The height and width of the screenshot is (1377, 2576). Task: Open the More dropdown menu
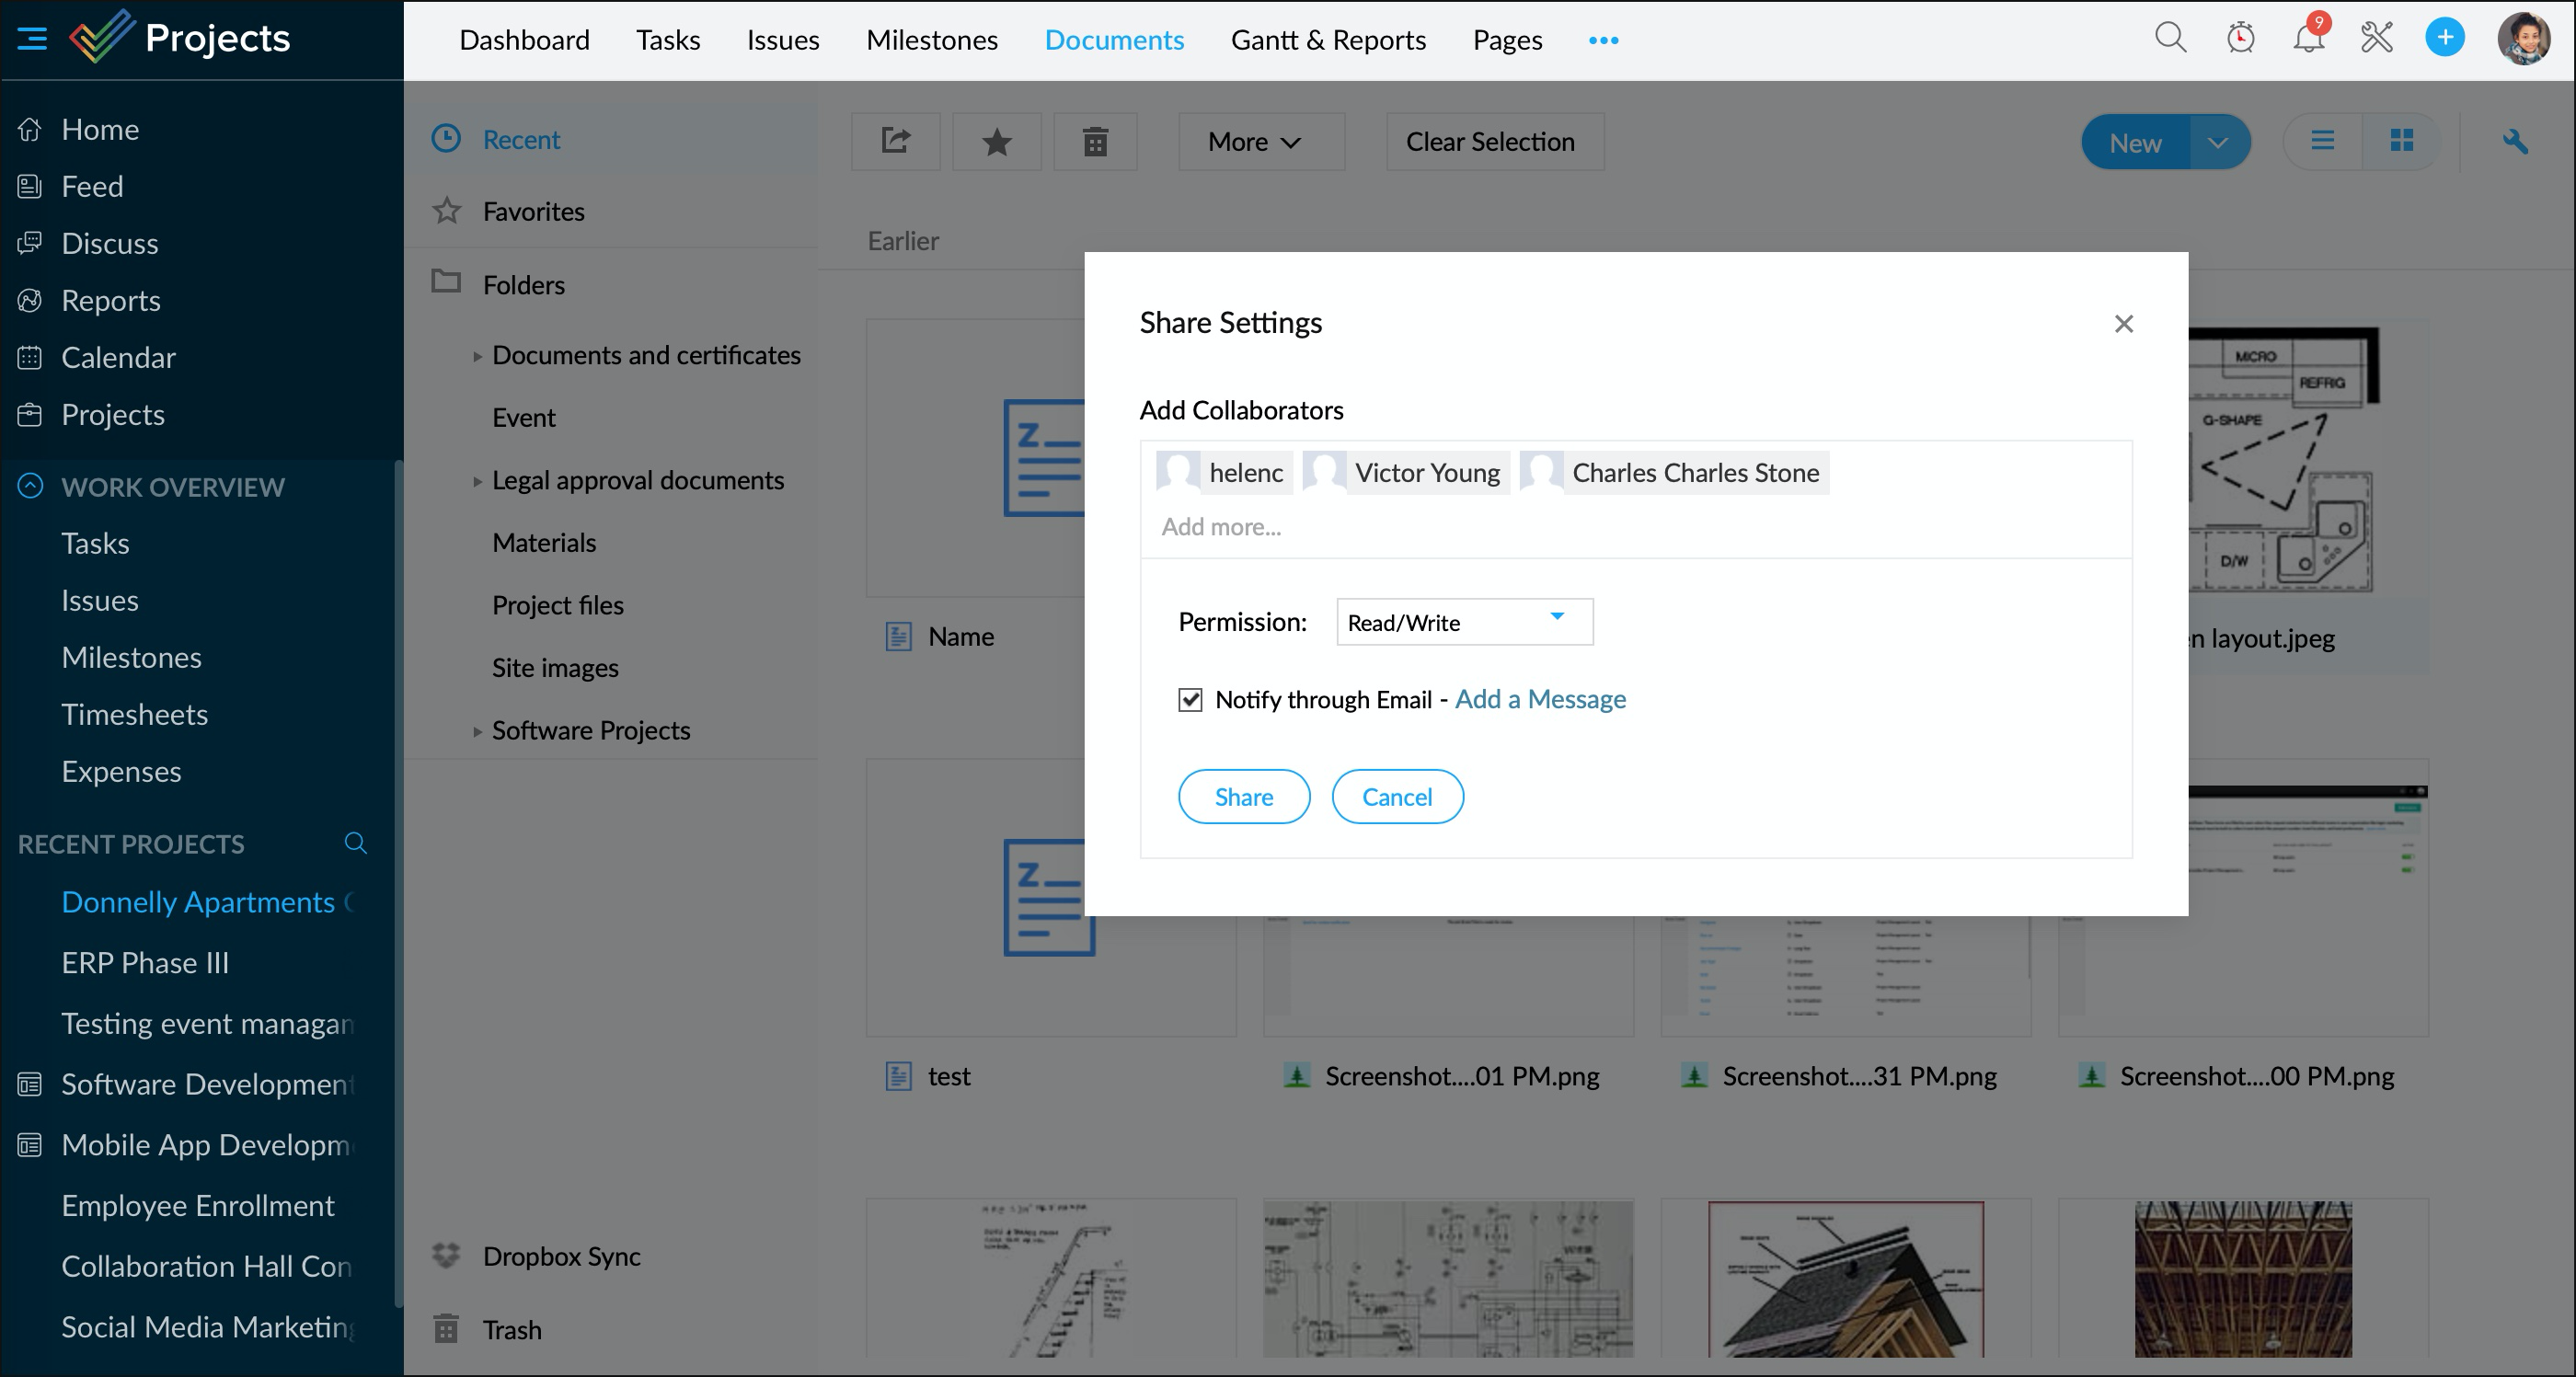click(x=1255, y=142)
